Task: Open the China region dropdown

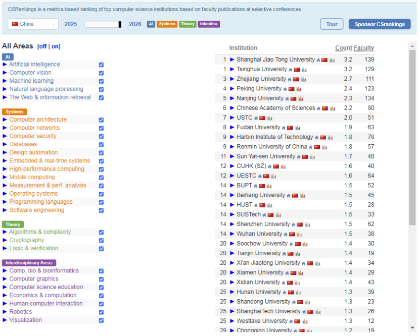Action: click(x=33, y=24)
